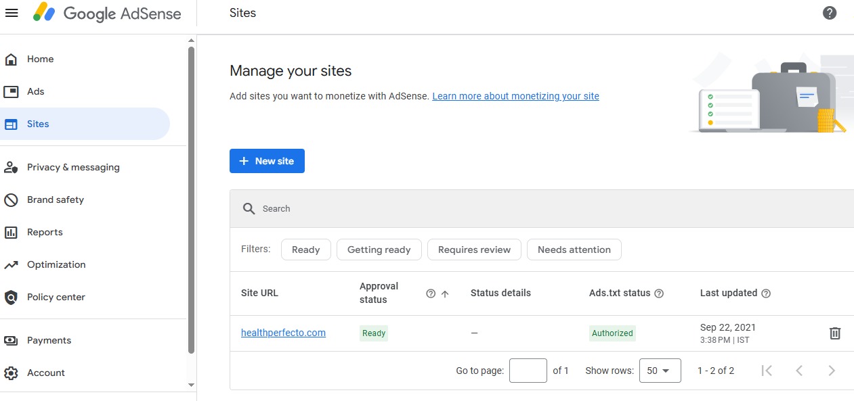Open Privacy & messaging section
The image size is (854, 401).
85,168
